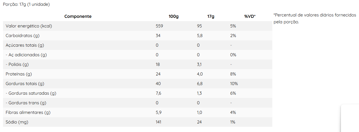Click the 17g column header

click(x=211, y=16)
